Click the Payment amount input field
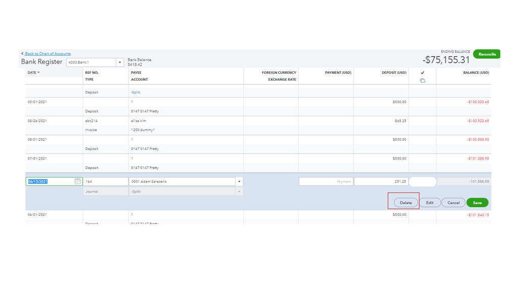 tap(326, 181)
